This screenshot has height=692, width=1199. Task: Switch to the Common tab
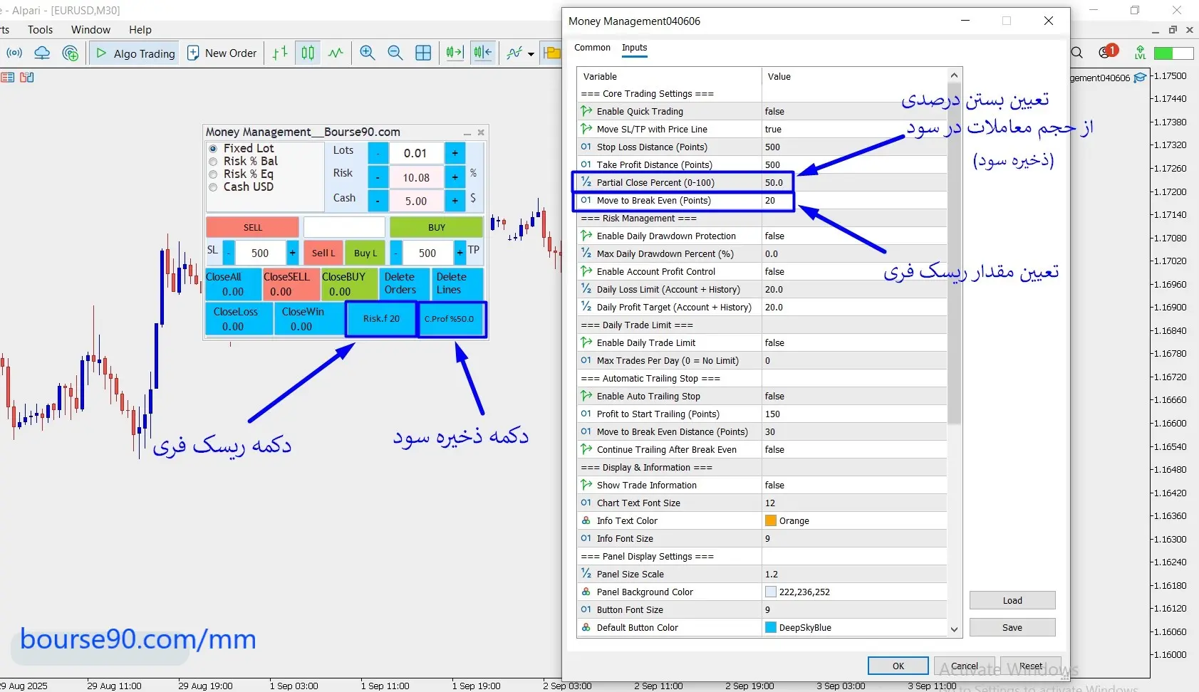[x=592, y=48]
